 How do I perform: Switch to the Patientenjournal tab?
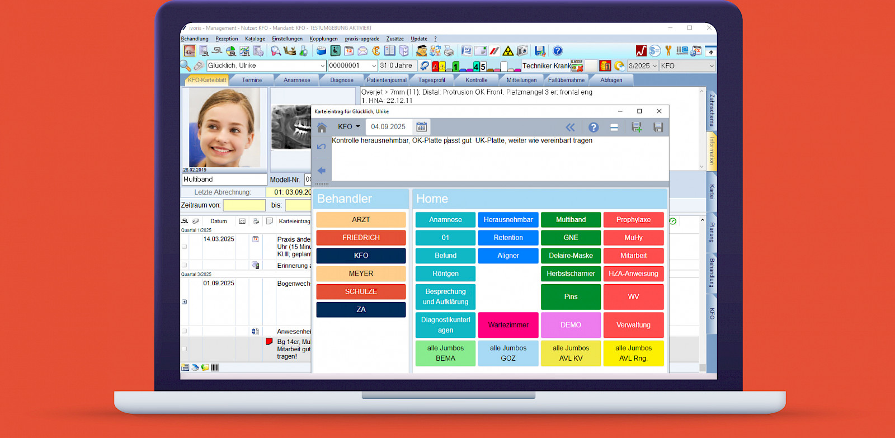click(x=387, y=80)
